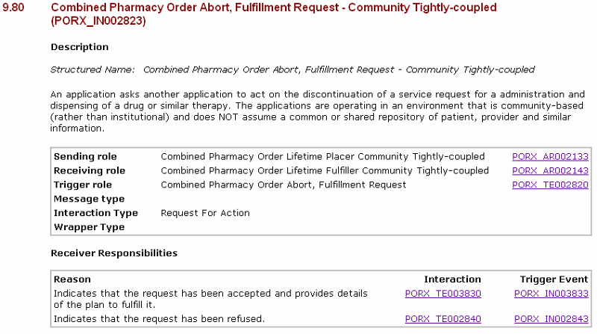The width and height of the screenshot is (597, 334).
Task: Open trigger event link PORX_IN002843
Action: (x=551, y=319)
